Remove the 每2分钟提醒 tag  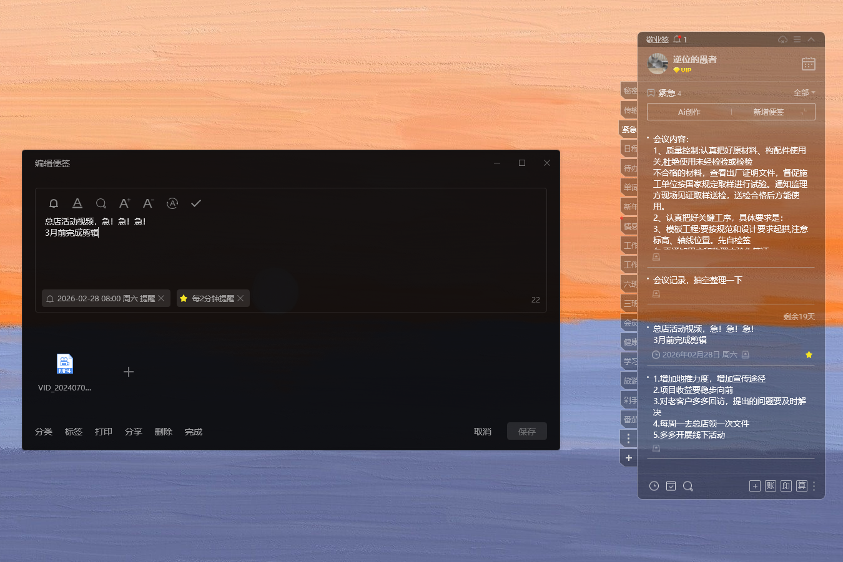[x=241, y=299]
